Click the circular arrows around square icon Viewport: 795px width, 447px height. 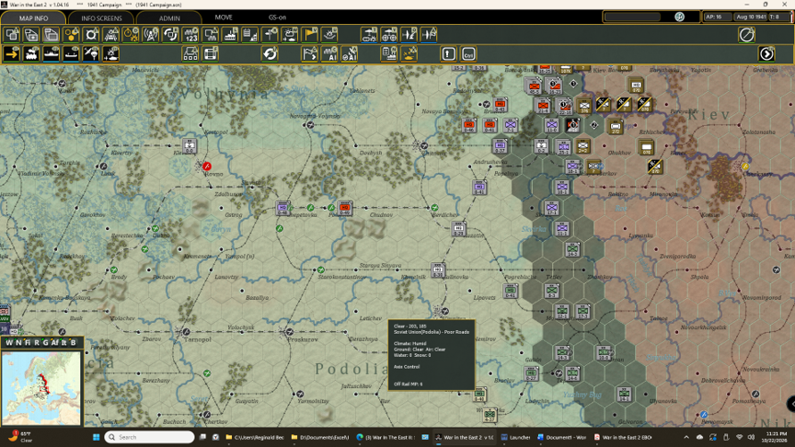171,35
